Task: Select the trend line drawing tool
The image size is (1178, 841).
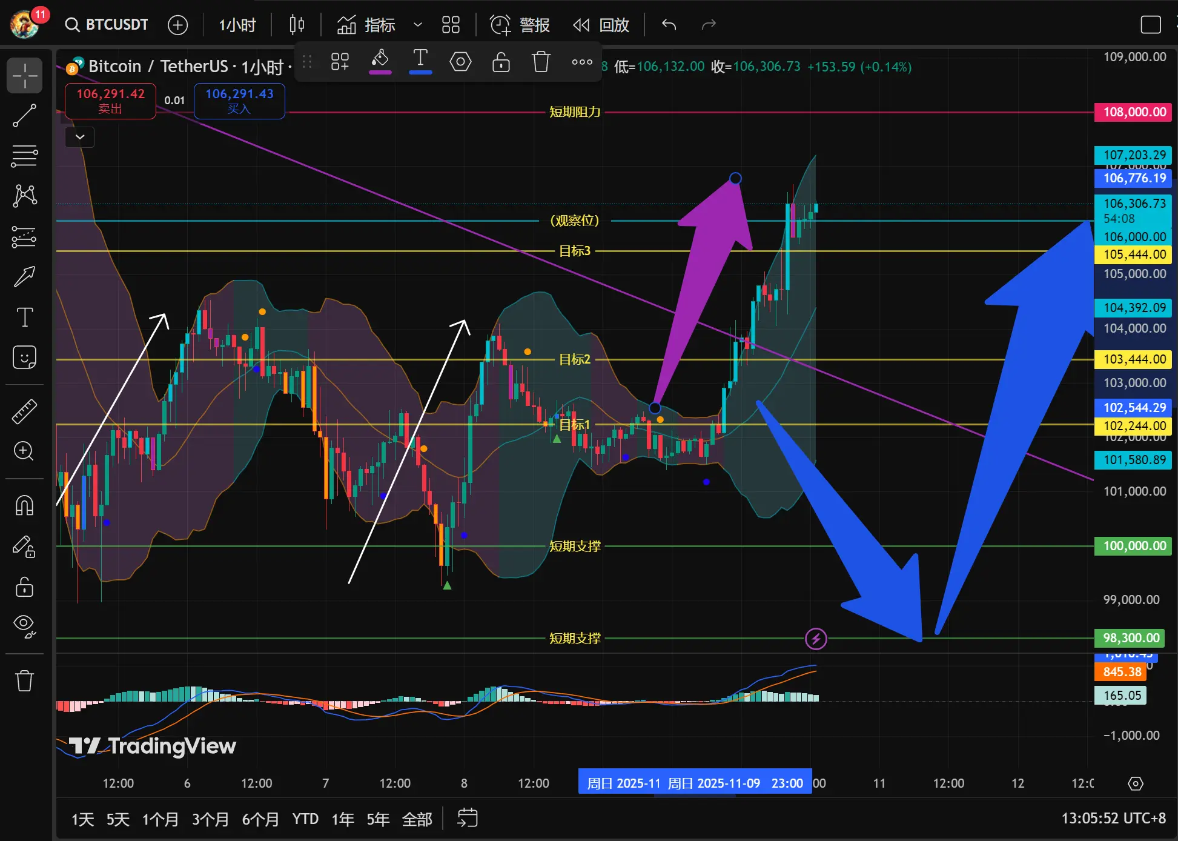Action: [25, 115]
